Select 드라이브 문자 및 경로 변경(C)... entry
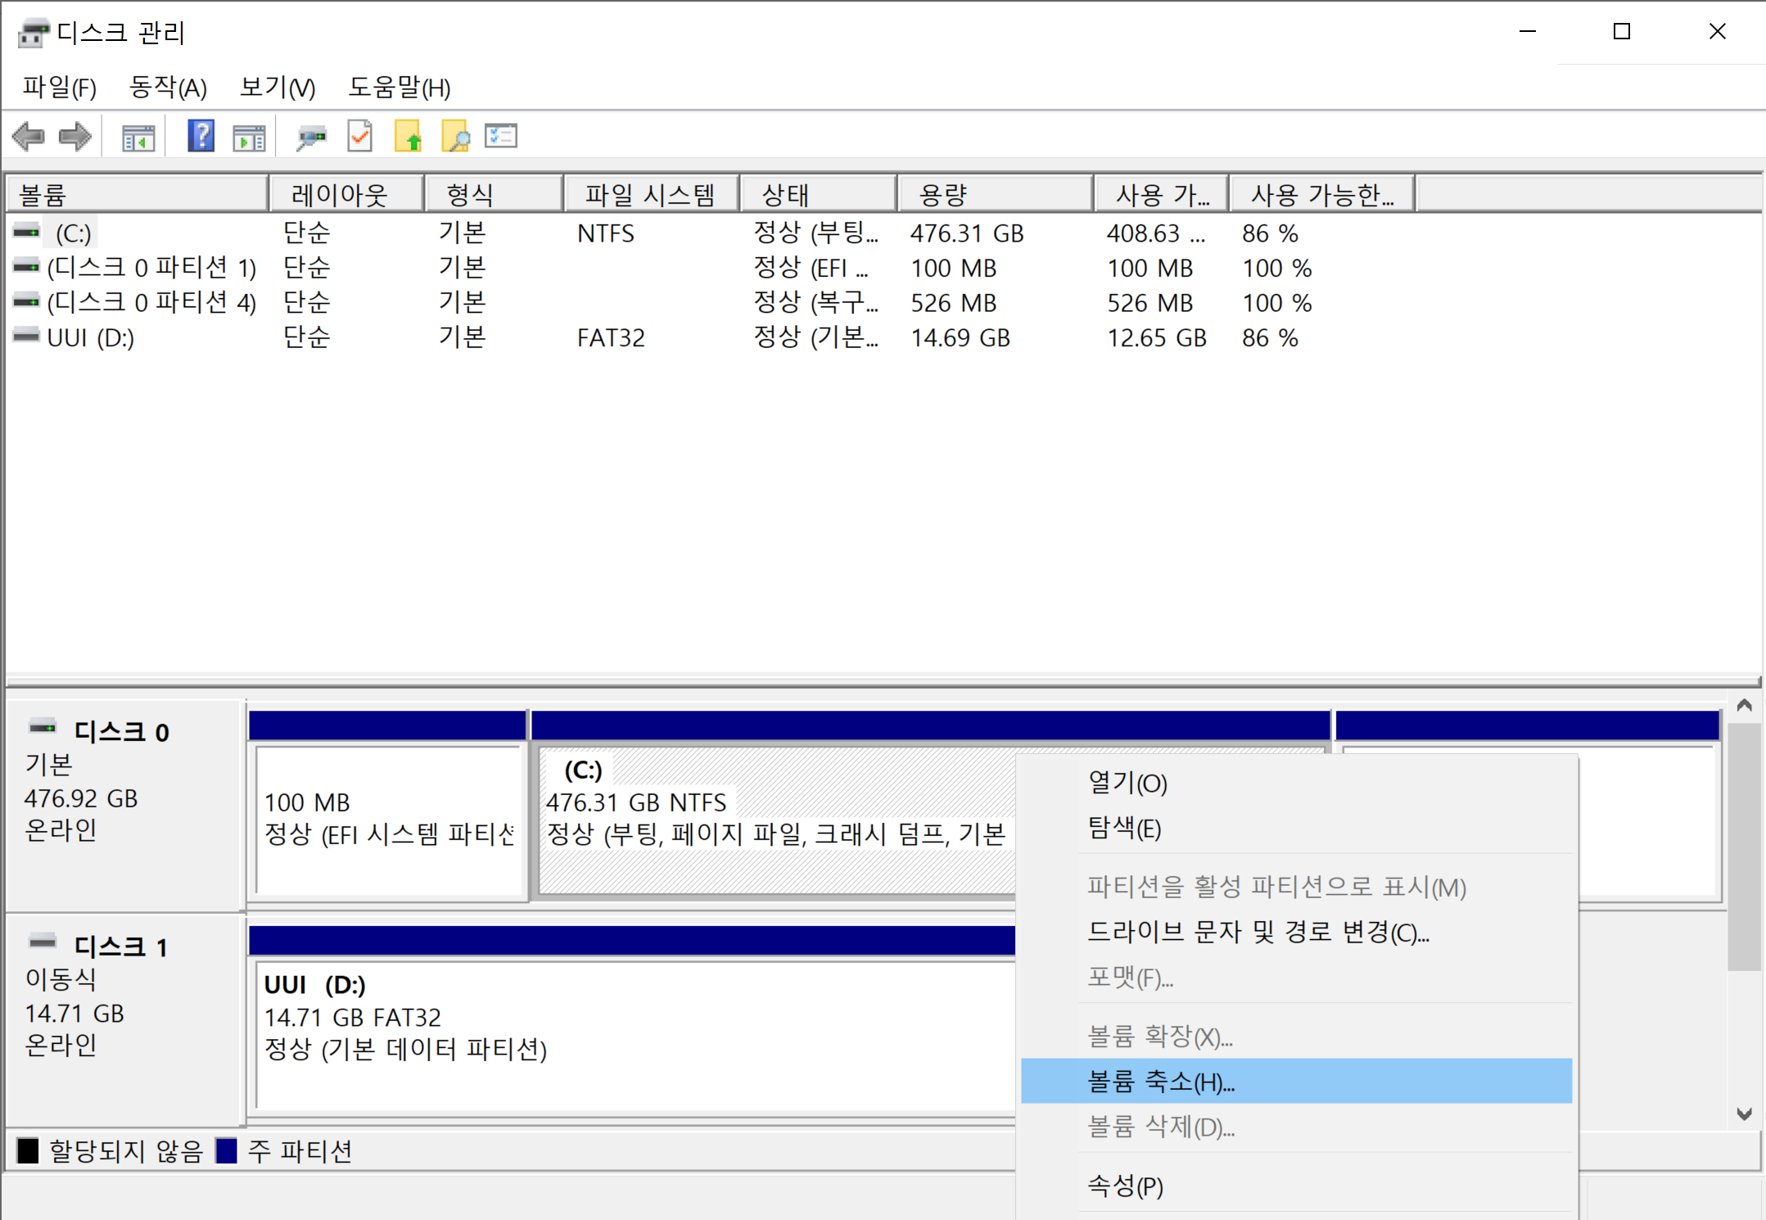 (1258, 932)
